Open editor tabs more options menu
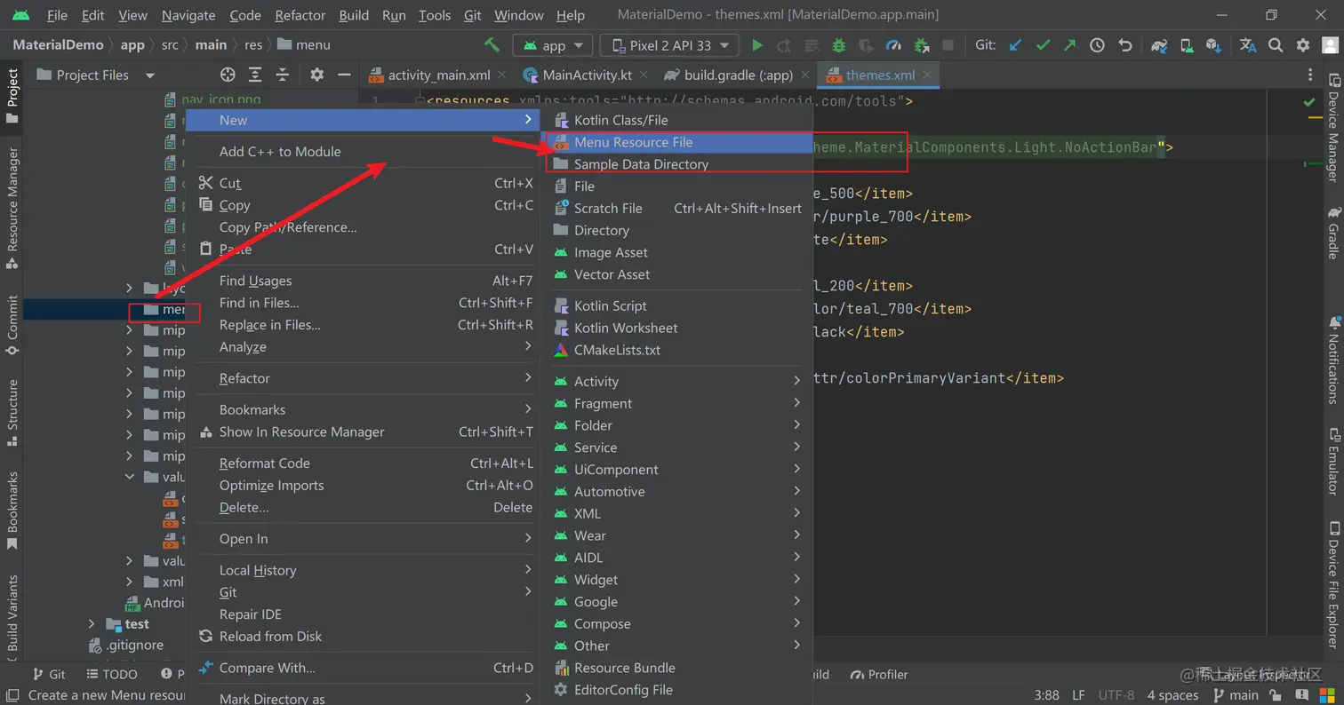1344x705 pixels. pos(1310,75)
